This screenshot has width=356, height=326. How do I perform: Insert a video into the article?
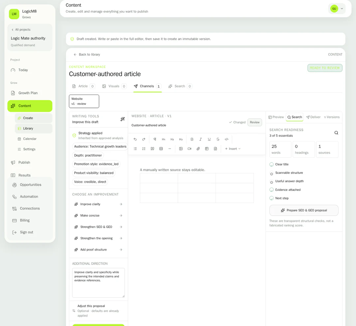point(189,149)
